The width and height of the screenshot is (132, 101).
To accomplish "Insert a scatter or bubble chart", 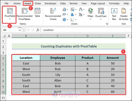I will (x=72, y=20).
